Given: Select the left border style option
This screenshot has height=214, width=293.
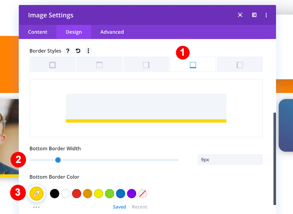Looking at the screenshot, I should (x=239, y=64).
